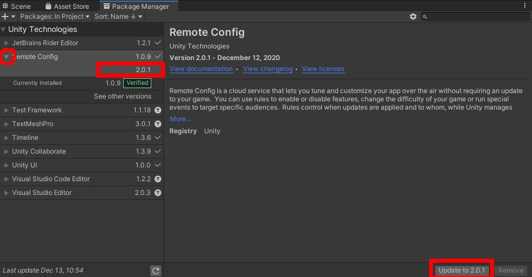Expand the JetBrains Rider Editor package

point(6,43)
